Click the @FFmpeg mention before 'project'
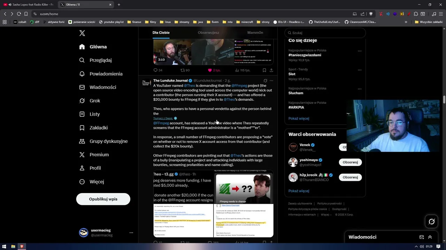 pyautogui.click(x=239, y=85)
